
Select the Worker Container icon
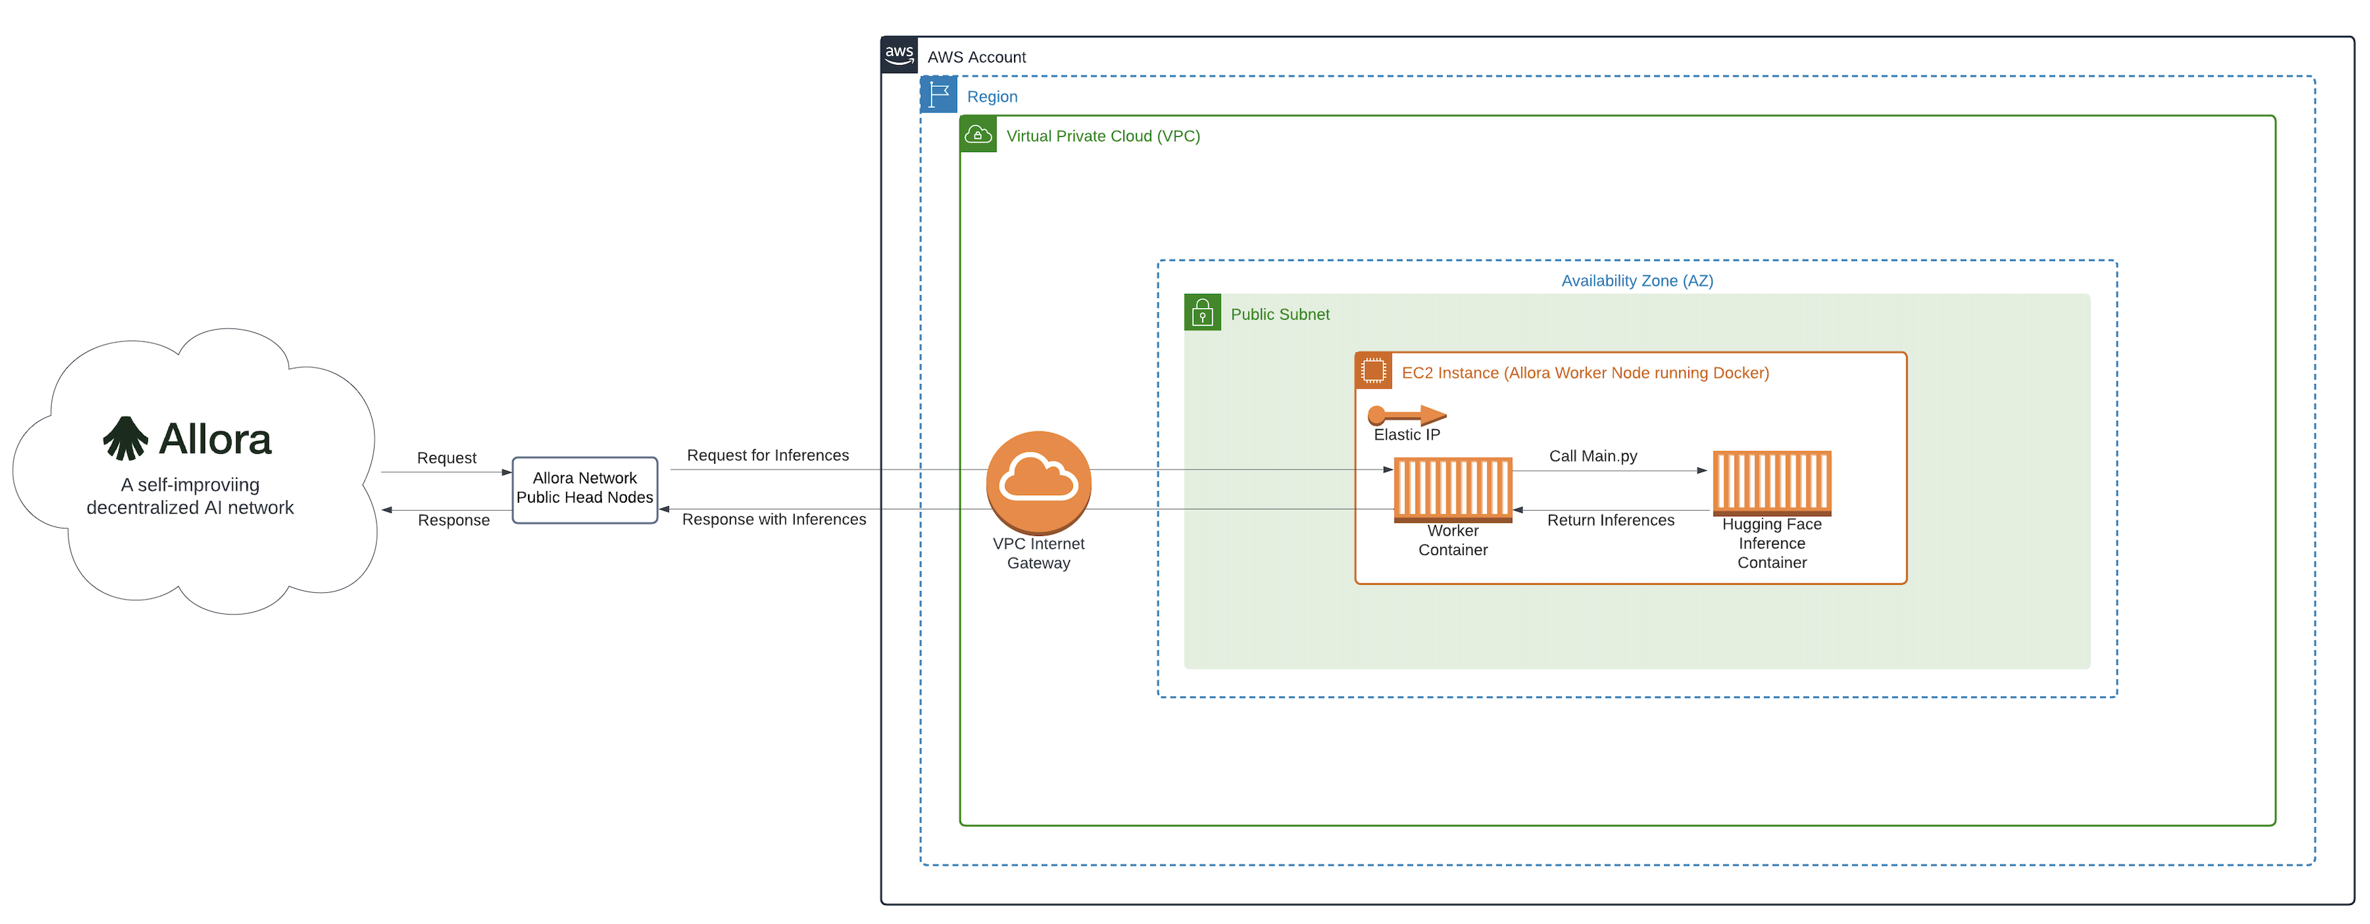tap(1452, 489)
